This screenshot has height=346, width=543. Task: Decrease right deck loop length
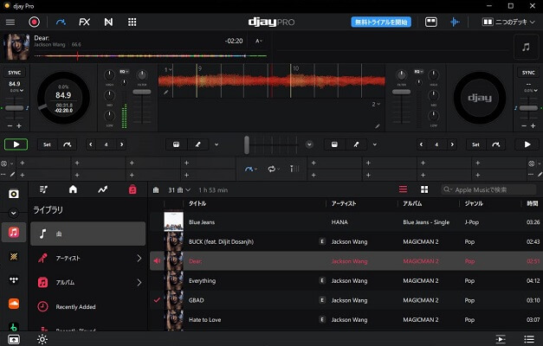tap(421, 144)
